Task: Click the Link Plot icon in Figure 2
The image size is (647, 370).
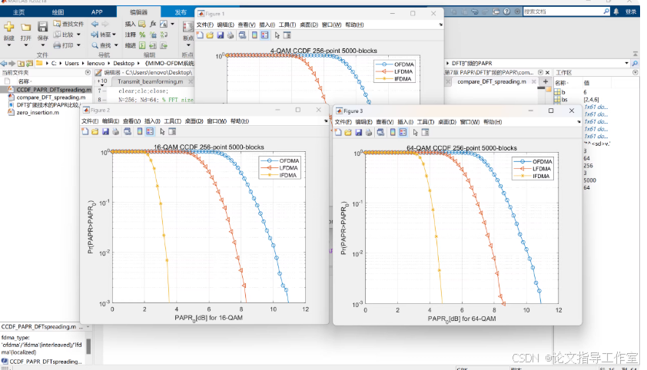Action: point(128,131)
